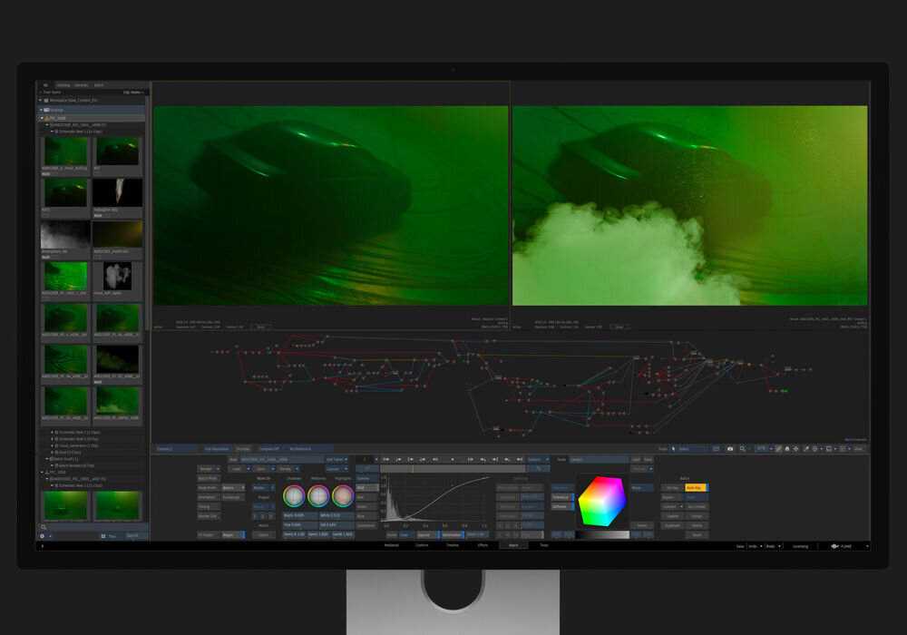Viewport: 907px width, 635px height.
Task: Select the pan move icon
Action: 795,447
